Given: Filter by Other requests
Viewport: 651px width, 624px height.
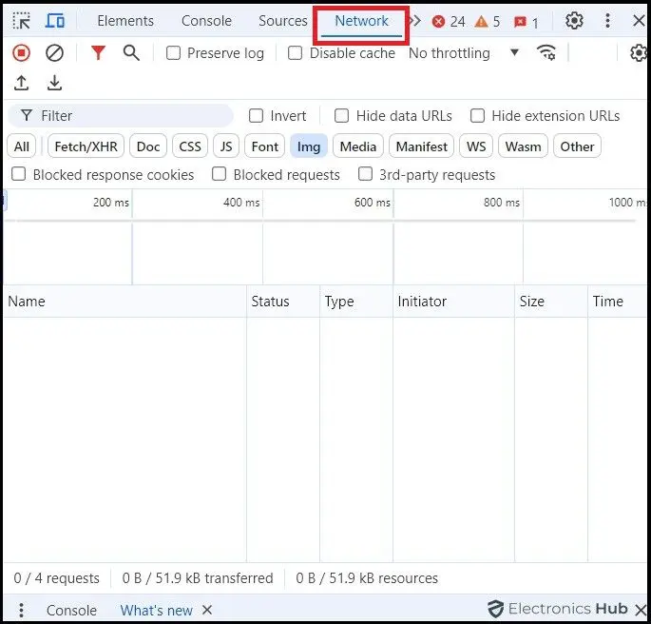Looking at the screenshot, I should pyautogui.click(x=577, y=146).
